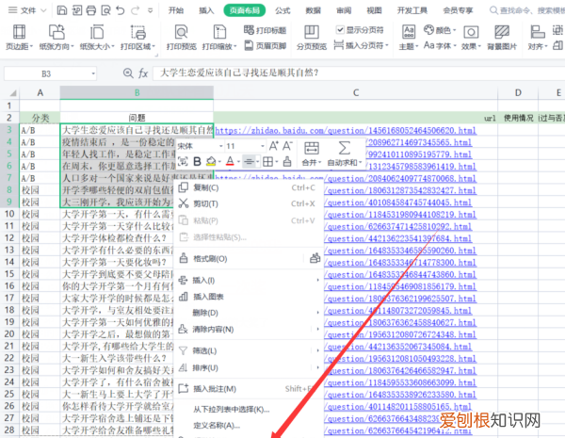Click the icon beside the bold B
Viewport: 565px width, 438px height.
pyautogui.click(x=183, y=161)
